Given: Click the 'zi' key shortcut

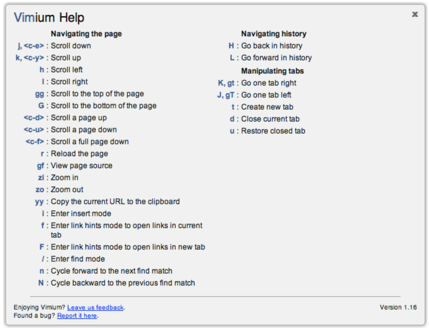Looking at the screenshot, I should [41, 178].
